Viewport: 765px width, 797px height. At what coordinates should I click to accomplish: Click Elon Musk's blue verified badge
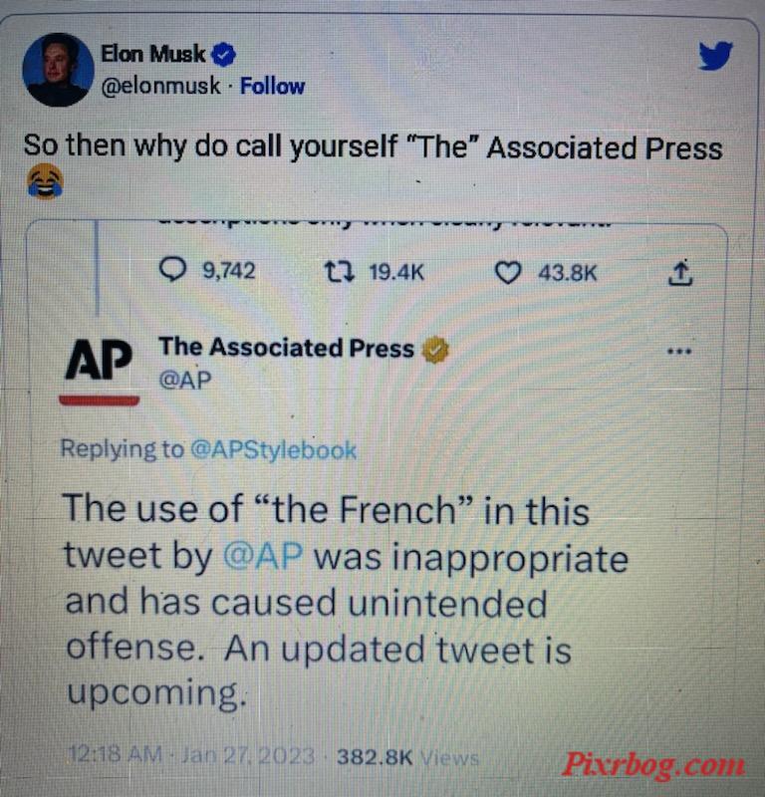coord(223,55)
